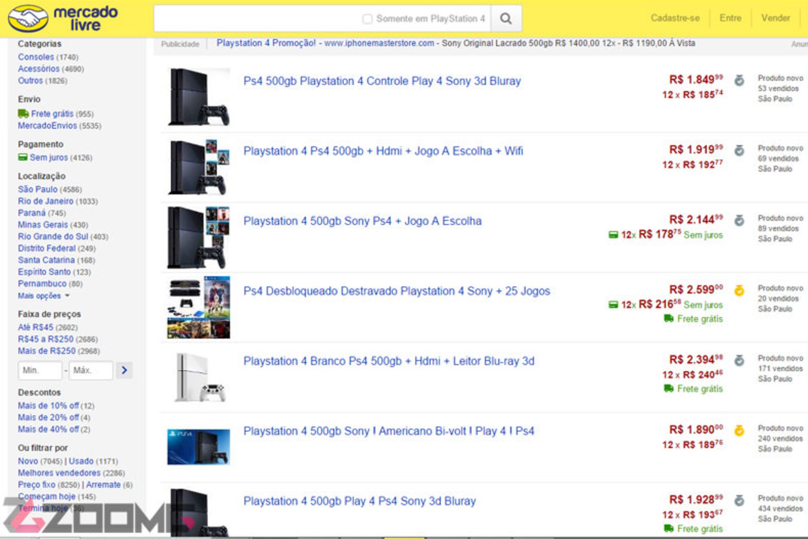Image resolution: width=808 pixels, height=539 pixels.
Task: Filter by Melhores vendedores
Action: [x=59, y=473]
